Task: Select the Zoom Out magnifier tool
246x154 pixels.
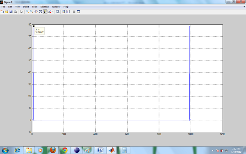Action: [x=32, y=11]
